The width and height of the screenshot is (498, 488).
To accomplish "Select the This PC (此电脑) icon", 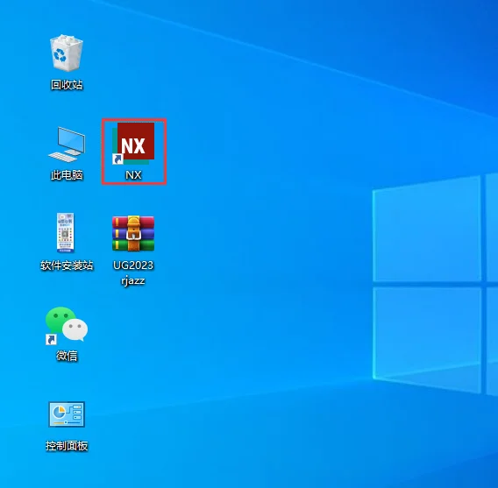I will (67, 145).
